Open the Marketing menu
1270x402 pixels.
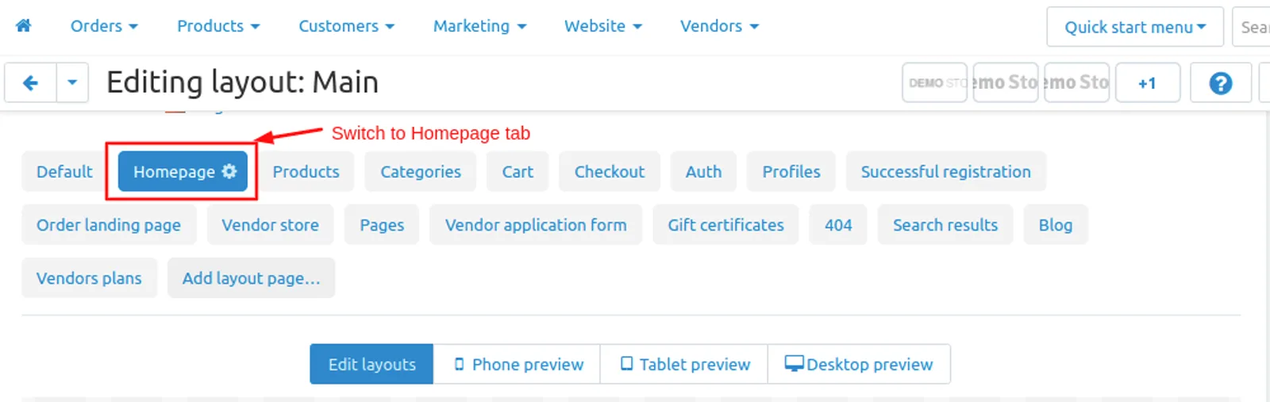tap(479, 26)
